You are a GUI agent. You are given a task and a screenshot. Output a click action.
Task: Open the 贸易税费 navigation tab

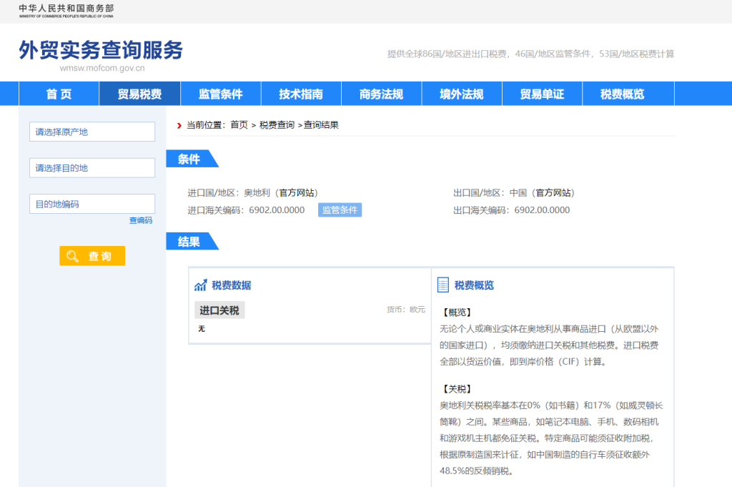[x=139, y=94]
